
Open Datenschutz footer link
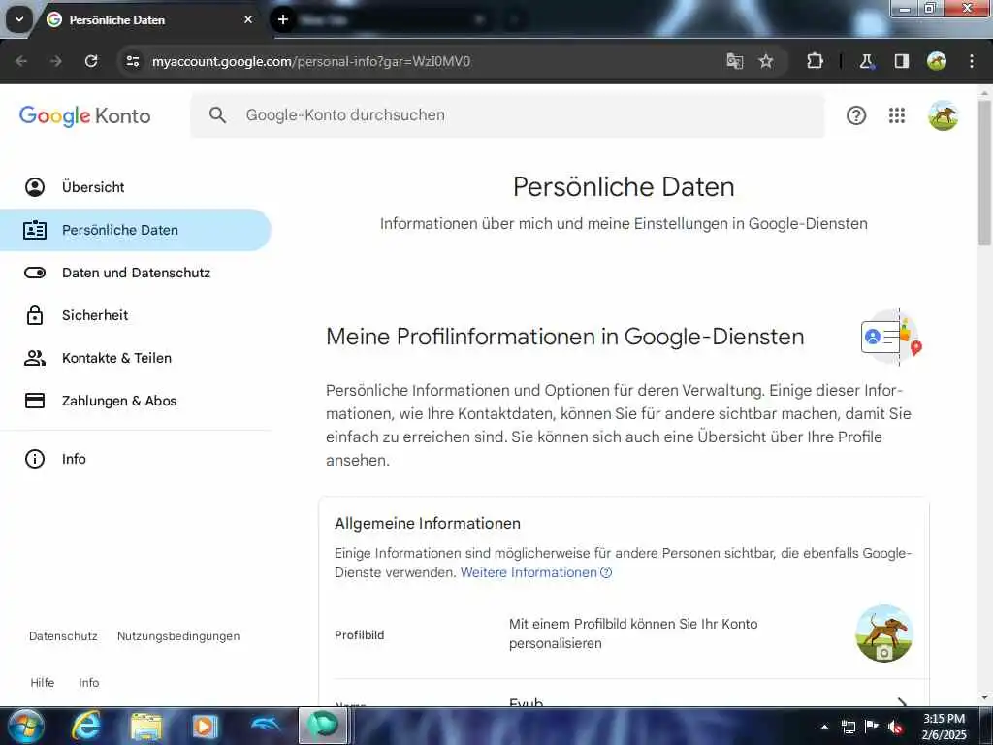[x=63, y=636]
